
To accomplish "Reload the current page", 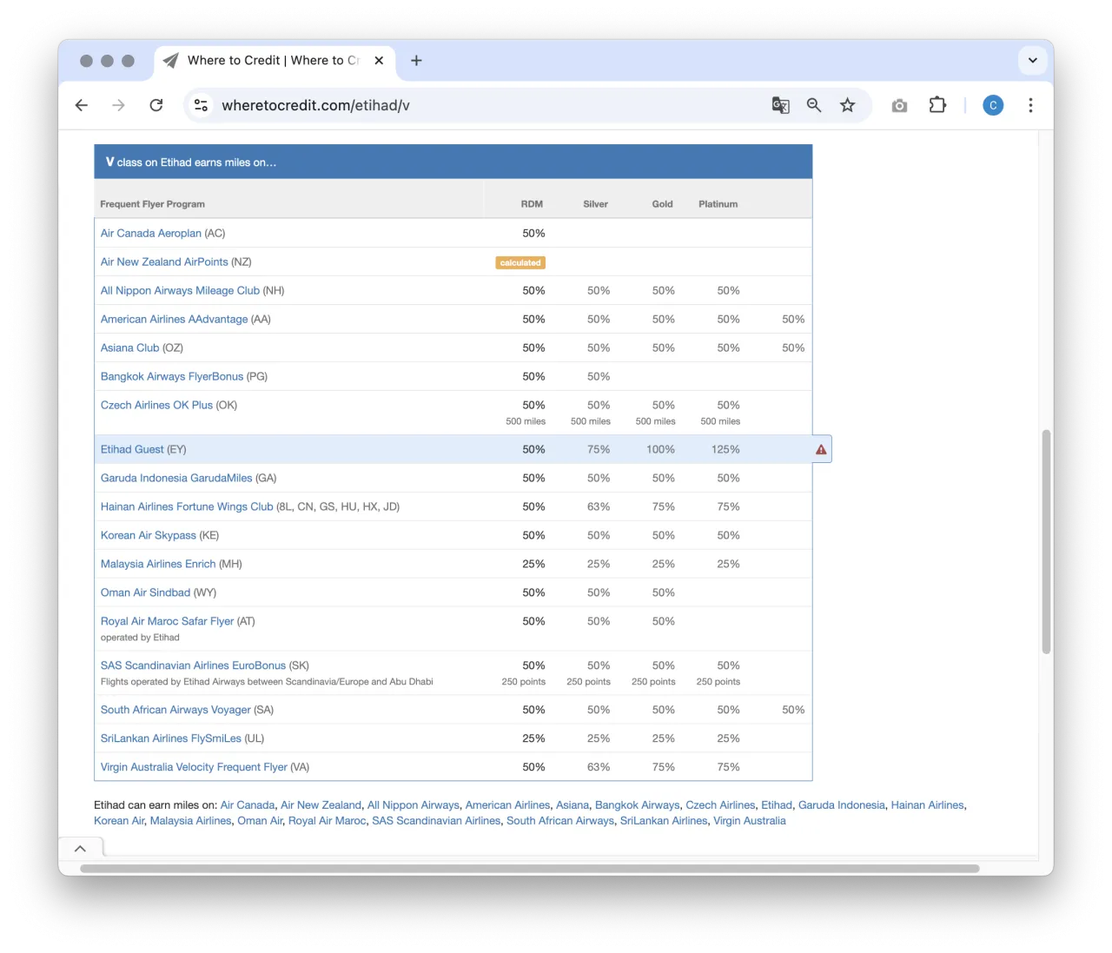I will click(156, 105).
